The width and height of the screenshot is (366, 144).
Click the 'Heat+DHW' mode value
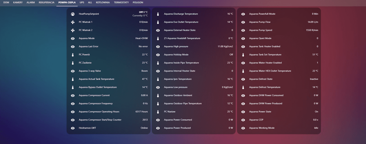click(142, 39)
